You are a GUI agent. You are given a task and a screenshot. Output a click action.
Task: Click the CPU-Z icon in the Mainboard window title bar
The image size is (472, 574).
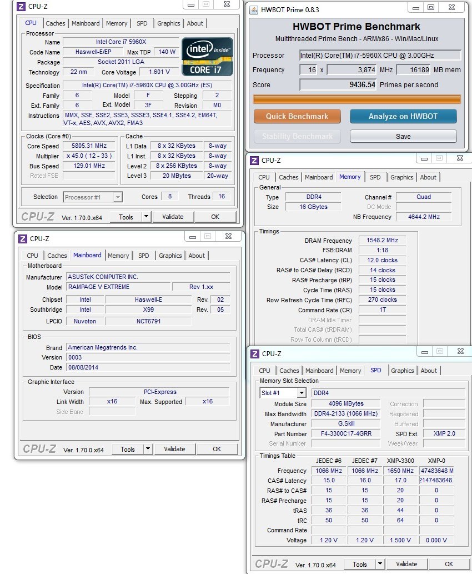click(x=23, y=239)
